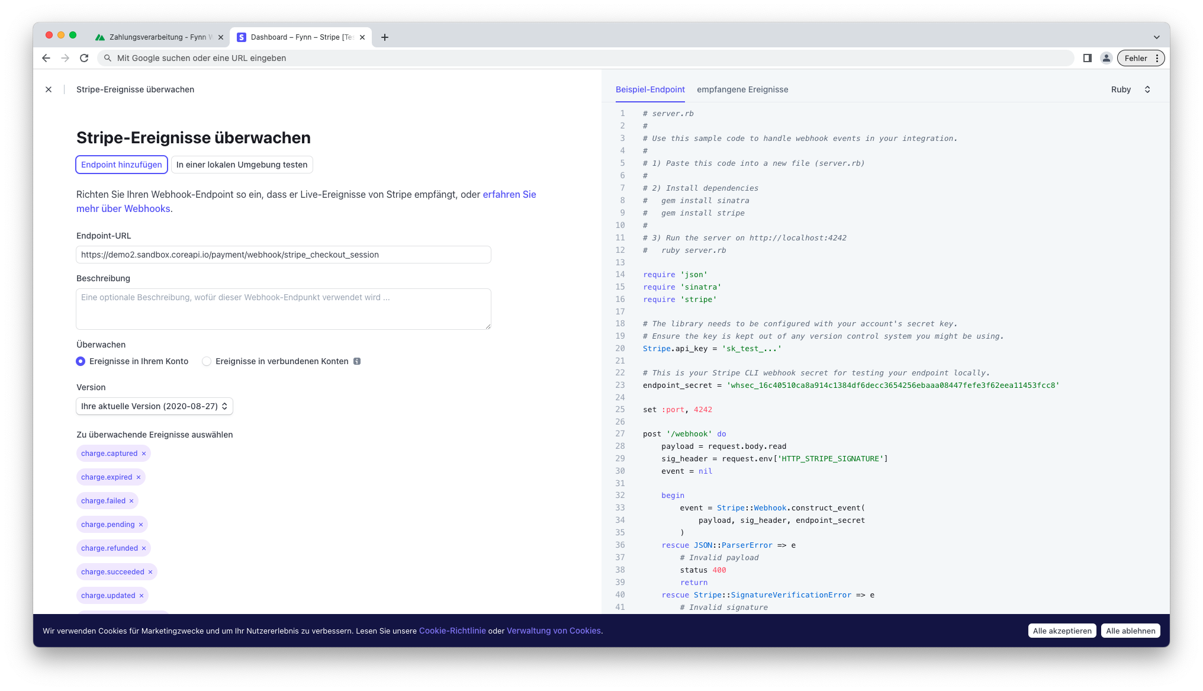Viewport: 1203px width, 691px height.
Task: Click 'Endpoint hinzufügen' button
Action: pos(121,165)
